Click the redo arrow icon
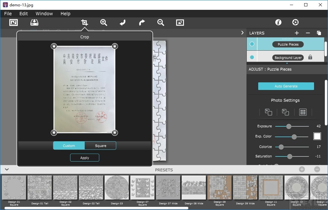 [142, 22]
